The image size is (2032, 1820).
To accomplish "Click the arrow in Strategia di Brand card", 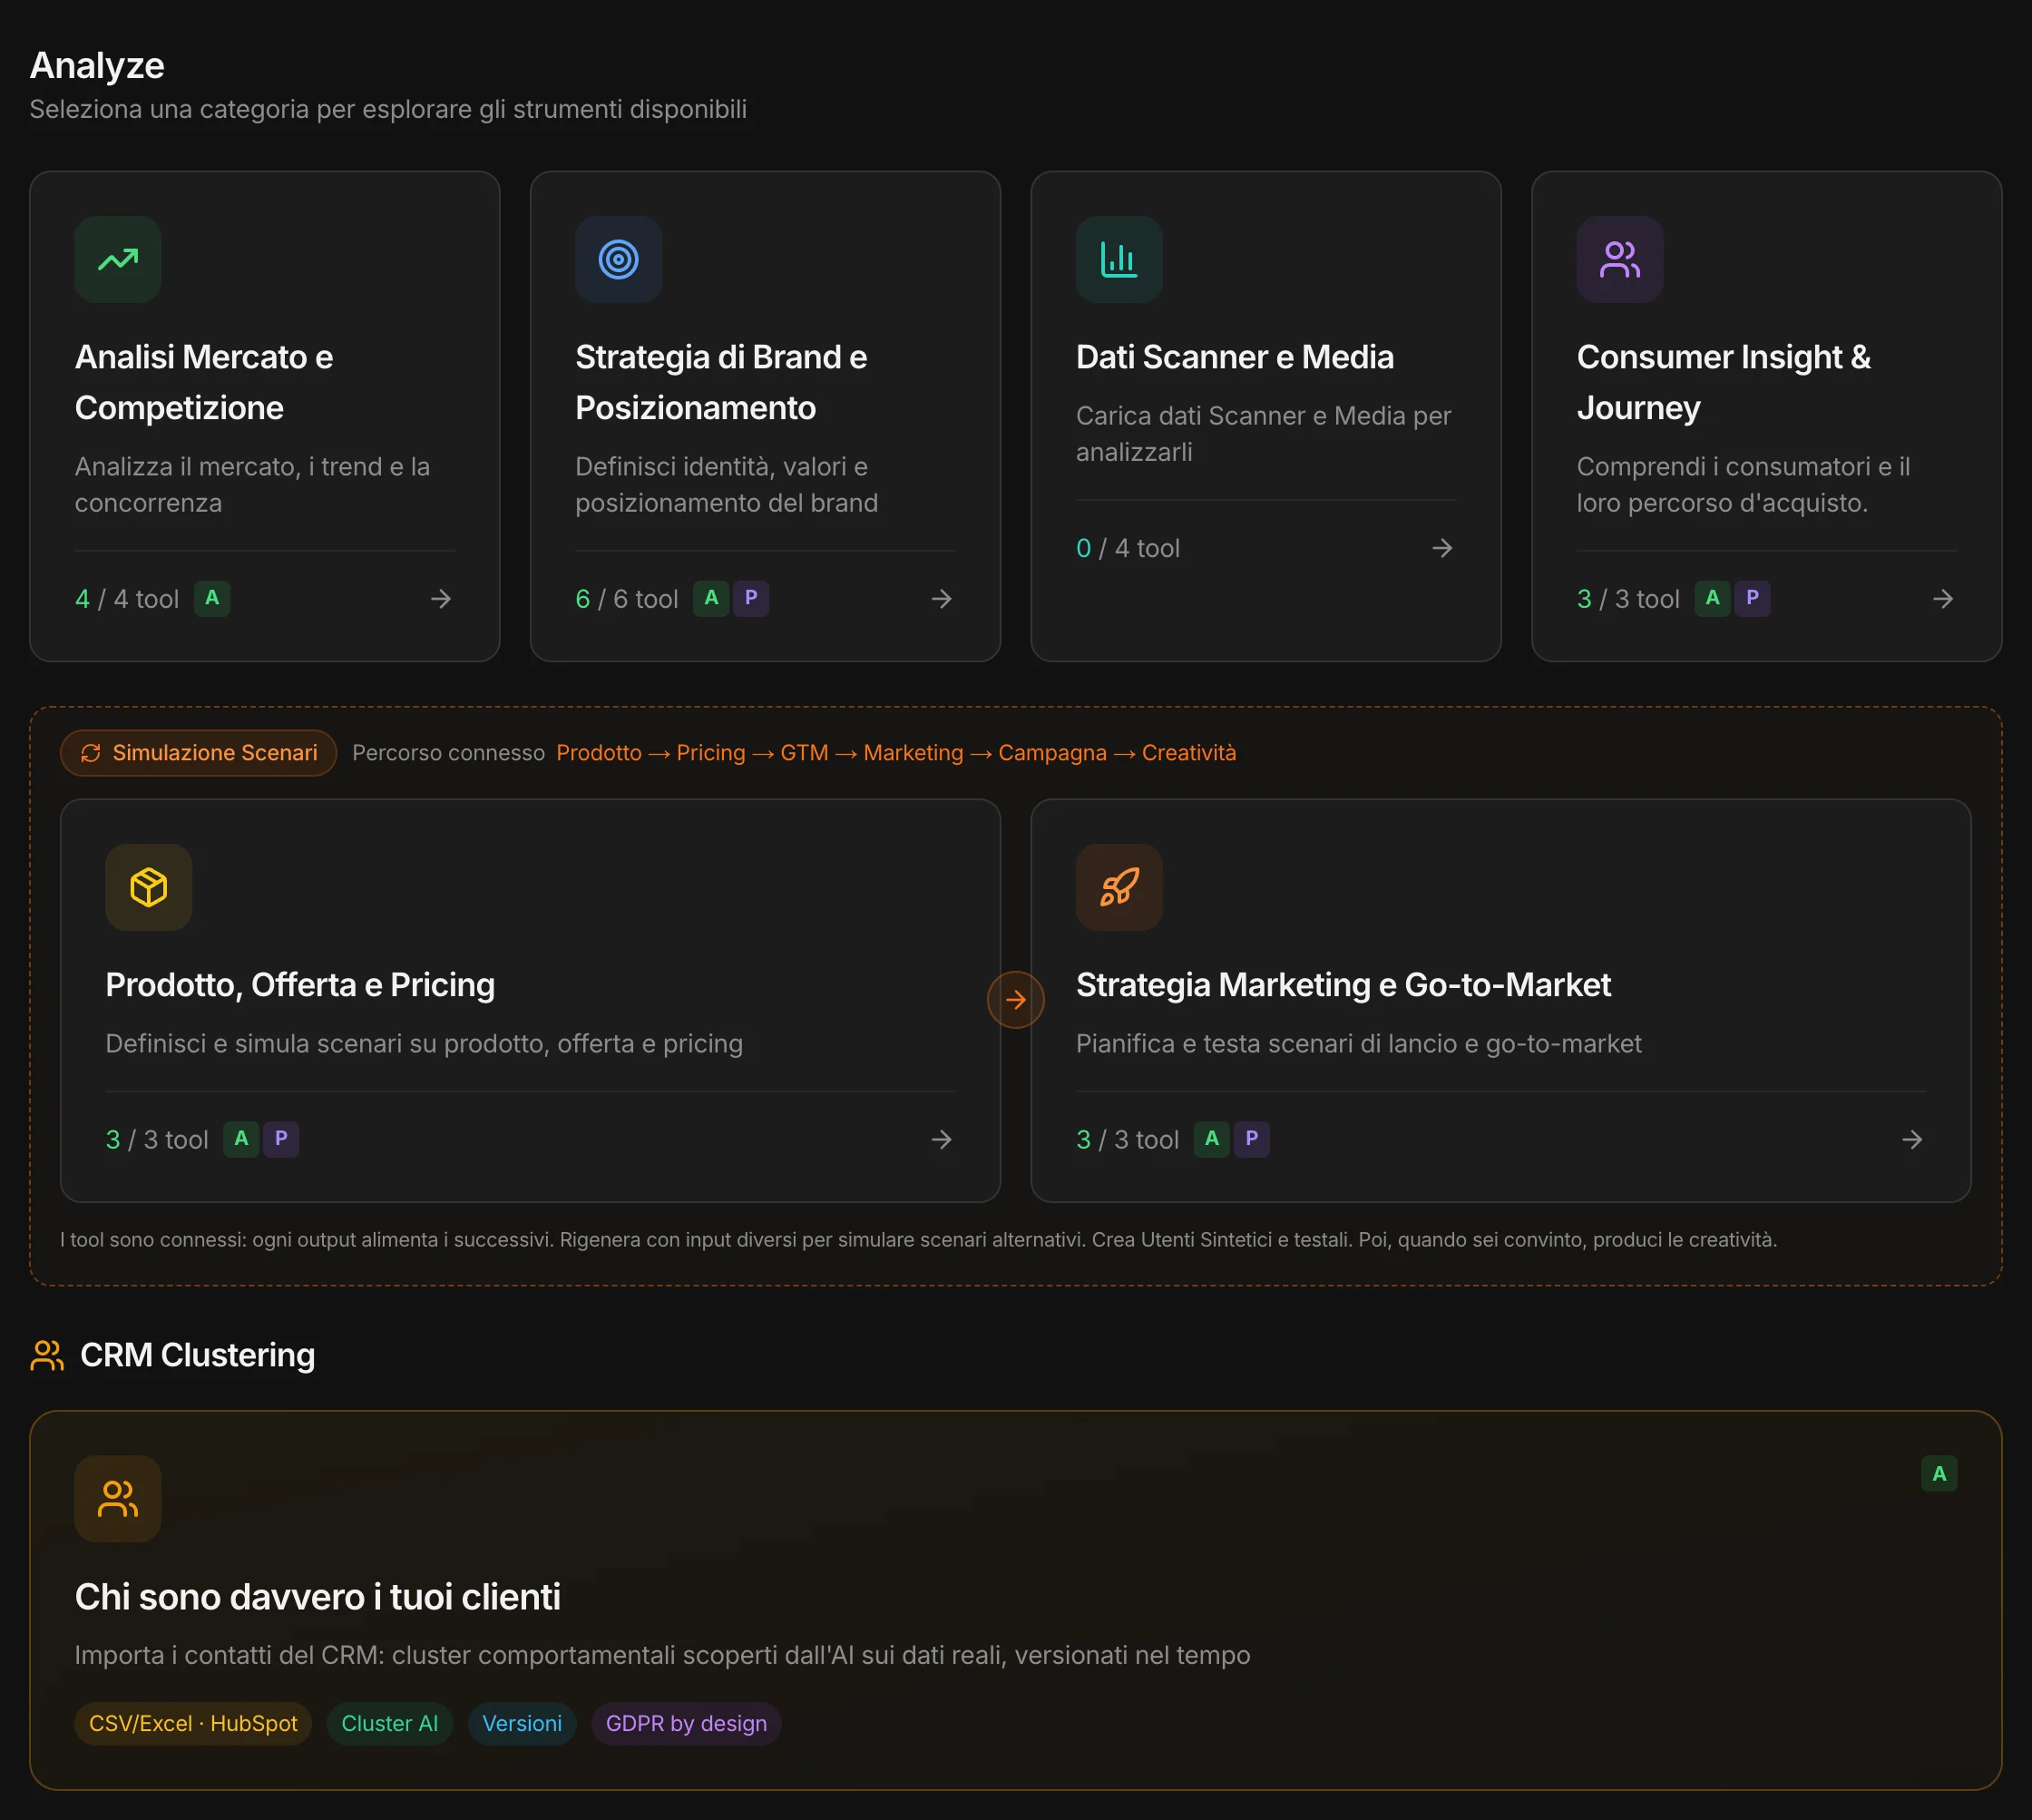I will 942,599.
